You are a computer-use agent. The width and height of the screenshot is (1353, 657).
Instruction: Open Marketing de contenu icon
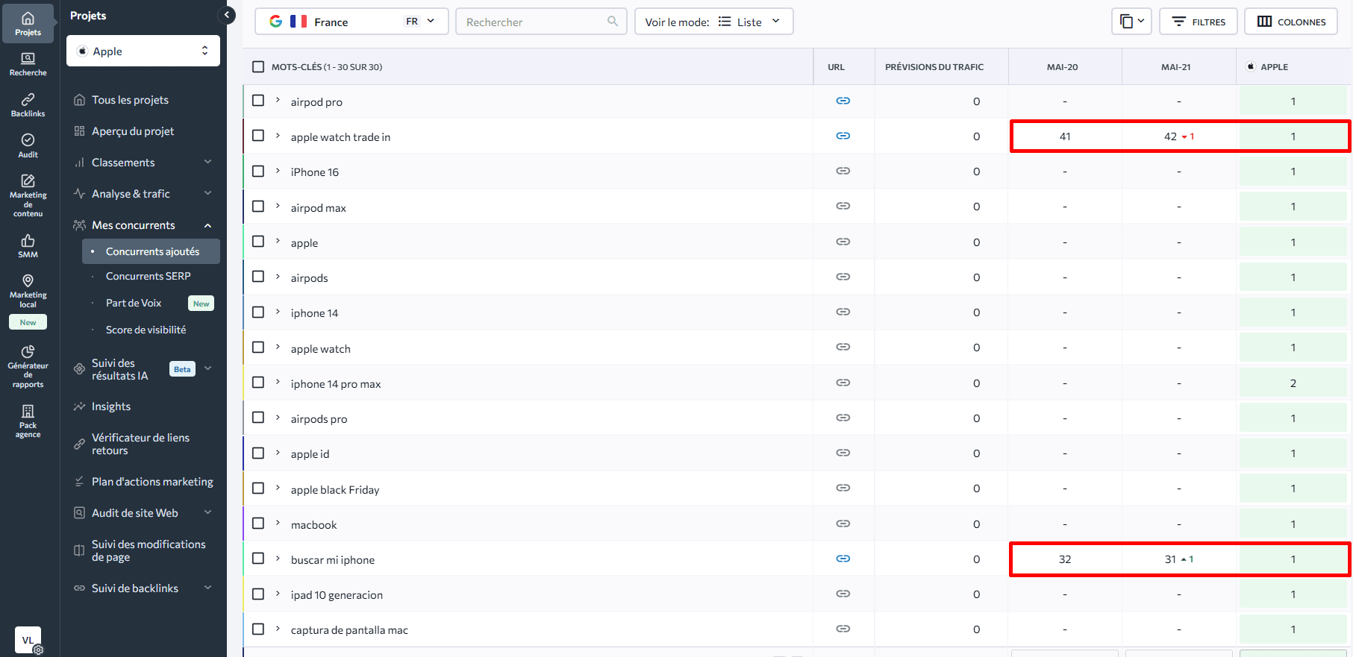click(28, 195)
